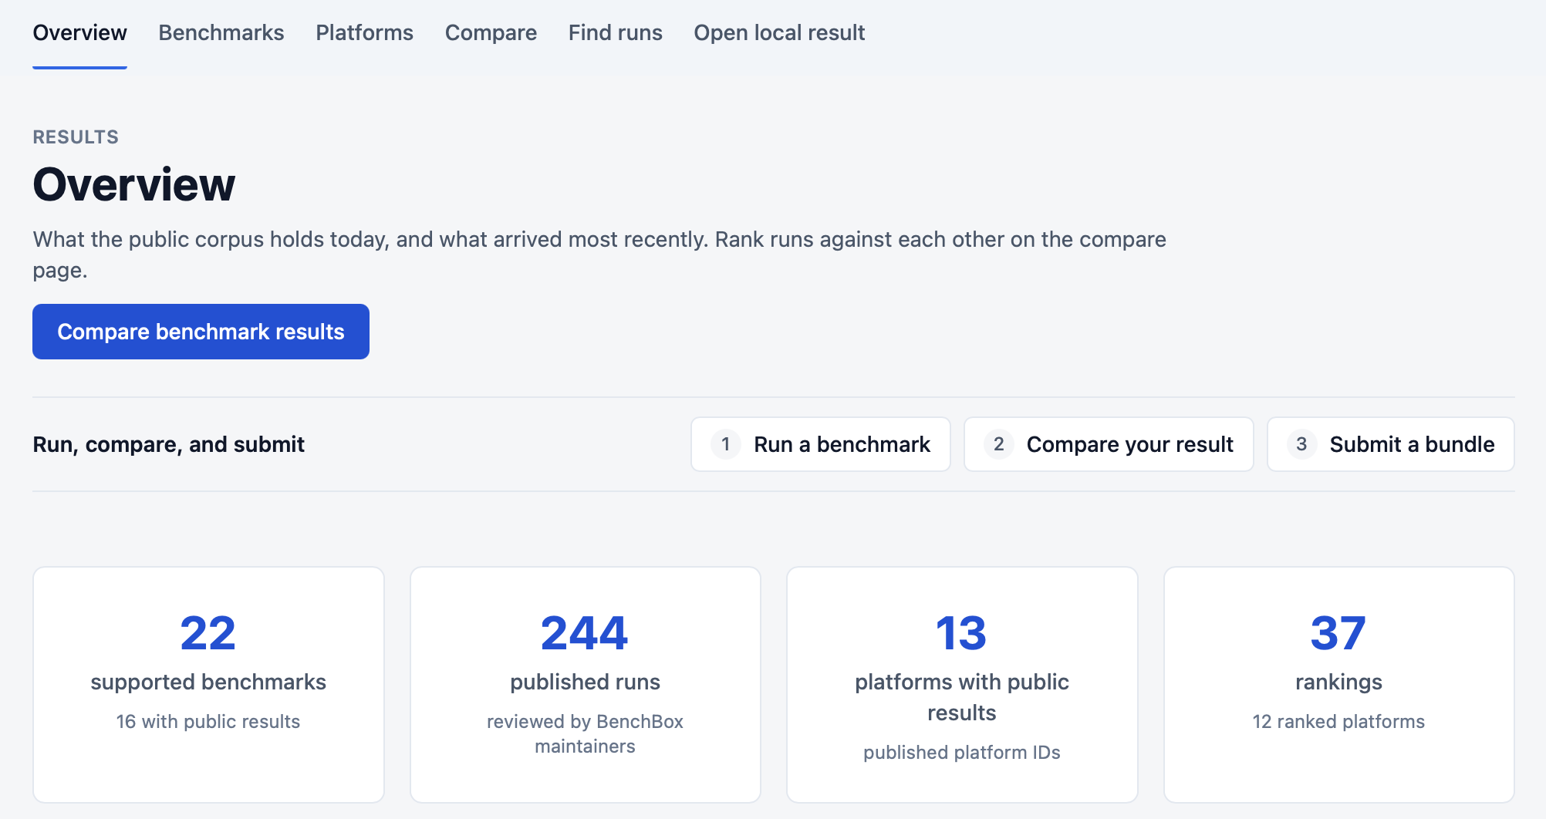Open the 13 platforms with public results card
The height and width of the screenshot is (819, 1546).
(x=962, y=685)
